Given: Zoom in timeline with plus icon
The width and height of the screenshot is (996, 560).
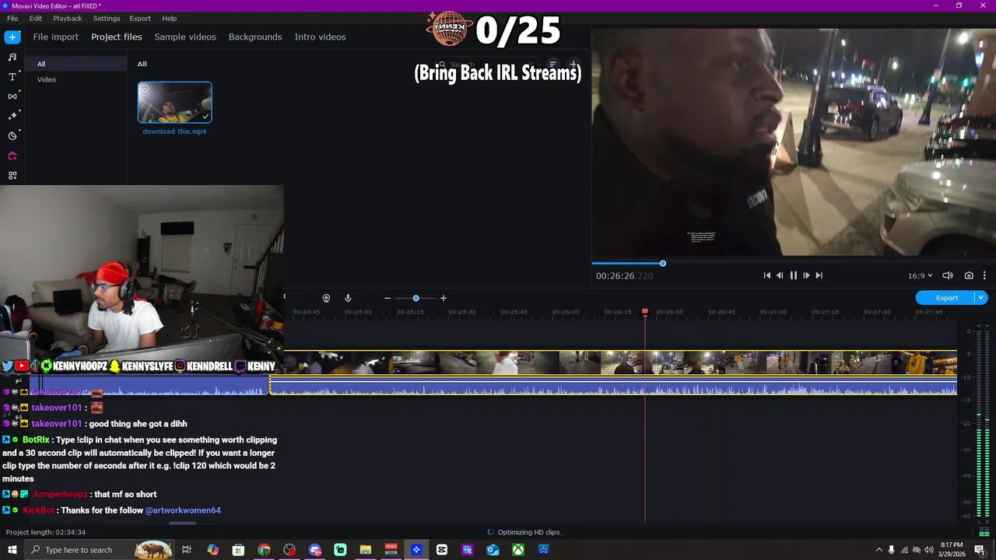Looking at the screenshot, I should pos(444,298).
